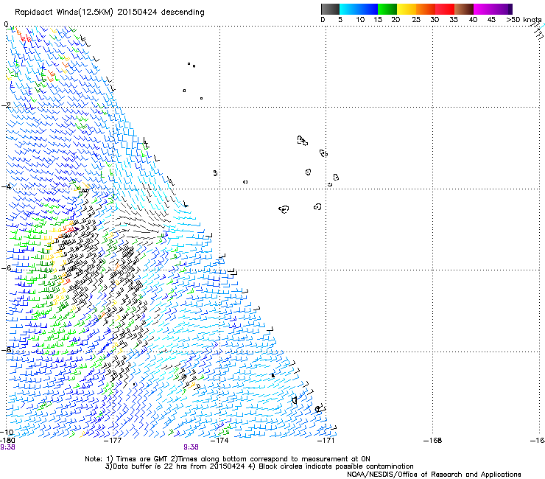The image size is (545, 479).
Task: Click the note 'Data buffer is 22 hrs from 20150424'
Action: click(179, 466)
